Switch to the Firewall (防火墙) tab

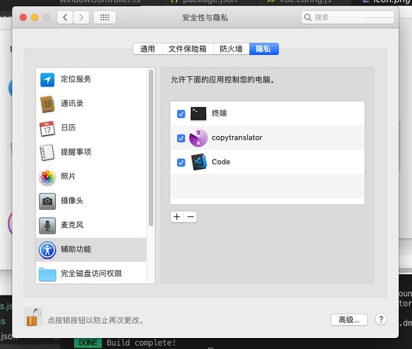click(231, 49)
